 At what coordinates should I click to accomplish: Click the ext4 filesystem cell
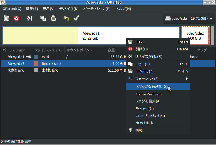pos(45,57)
